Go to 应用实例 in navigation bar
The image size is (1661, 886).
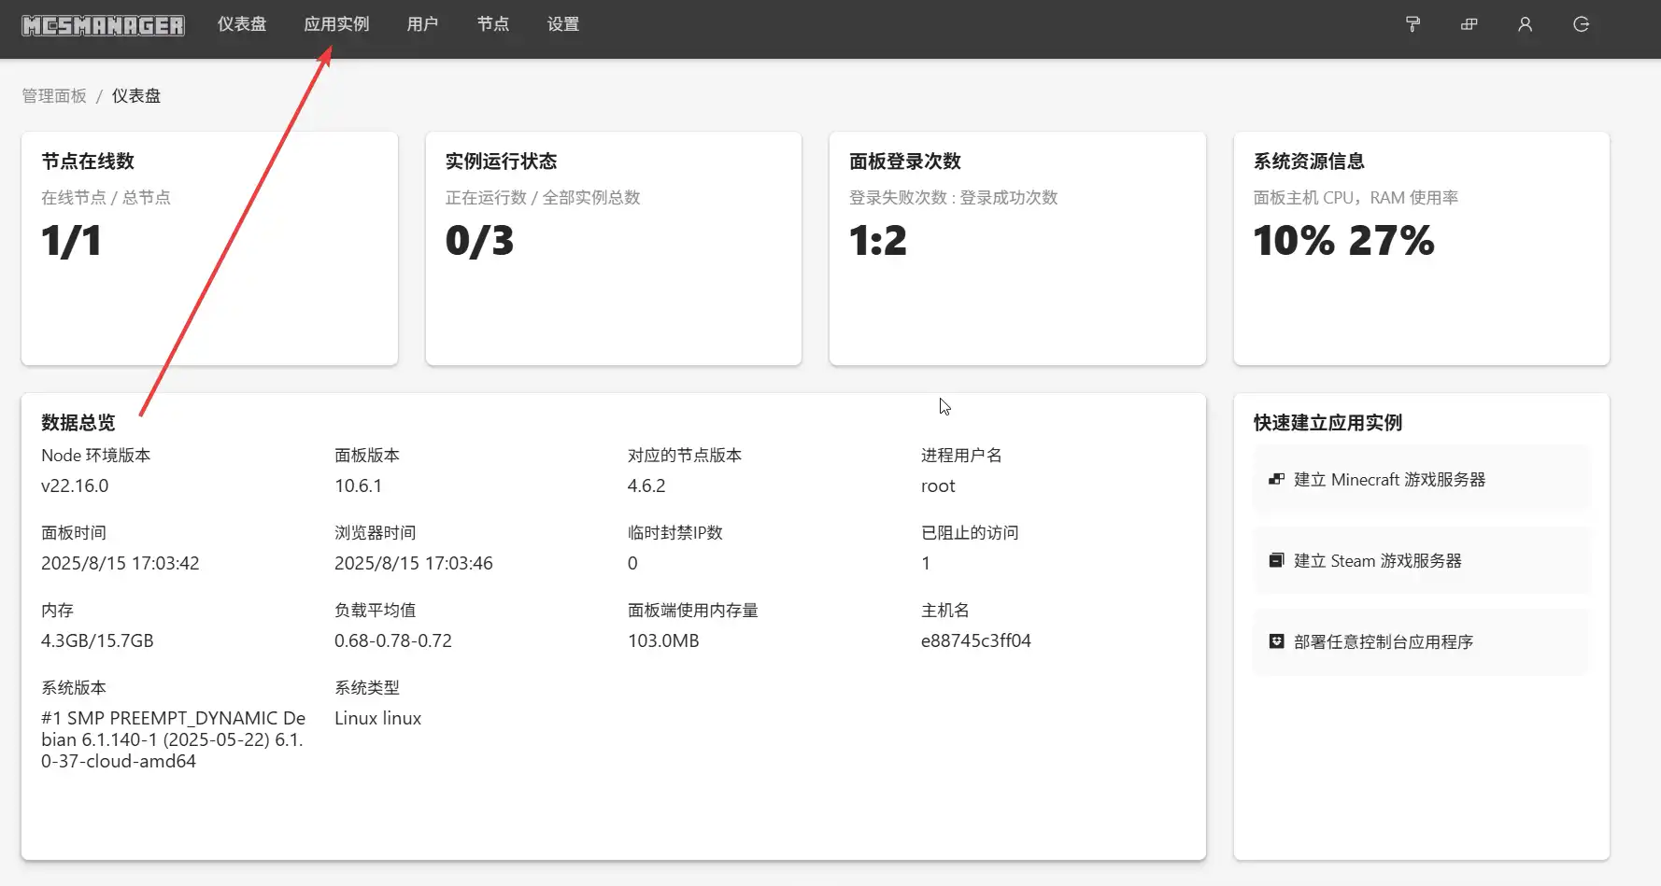click(336, 24)
